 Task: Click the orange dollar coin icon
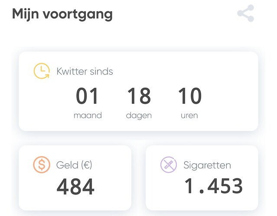pos(42,165)
